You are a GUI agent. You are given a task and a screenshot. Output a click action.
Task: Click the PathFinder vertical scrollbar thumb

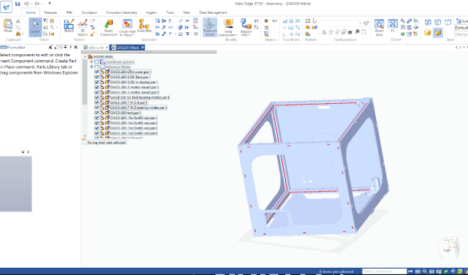click(x=85, y=82)
